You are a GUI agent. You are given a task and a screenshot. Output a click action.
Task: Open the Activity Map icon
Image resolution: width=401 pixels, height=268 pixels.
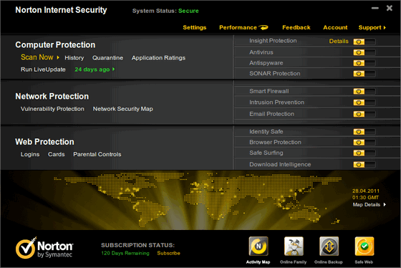[x=259, y=247]
